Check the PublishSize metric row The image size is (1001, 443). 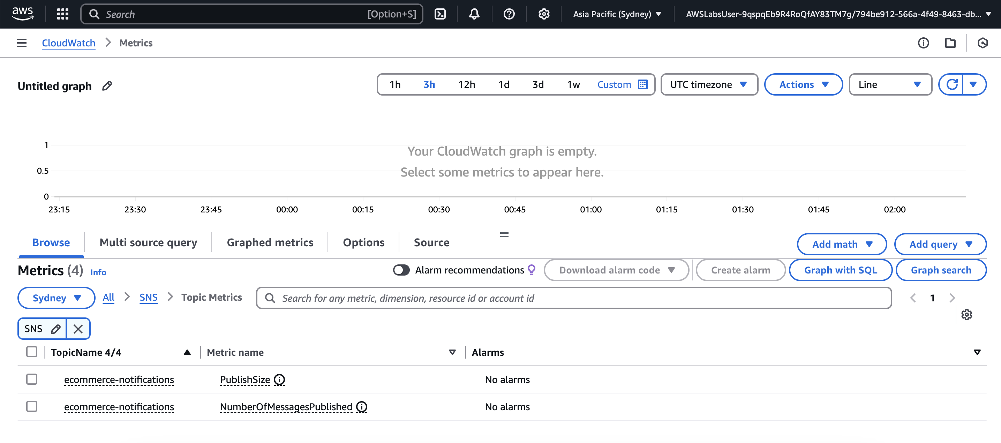[x=31, y=379]
